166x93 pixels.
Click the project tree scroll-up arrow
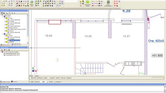tap(28, 15)
